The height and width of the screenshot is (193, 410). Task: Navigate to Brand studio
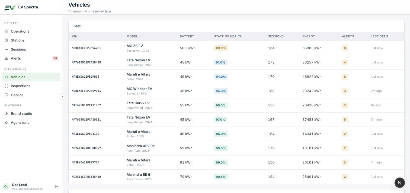[31, 114]
